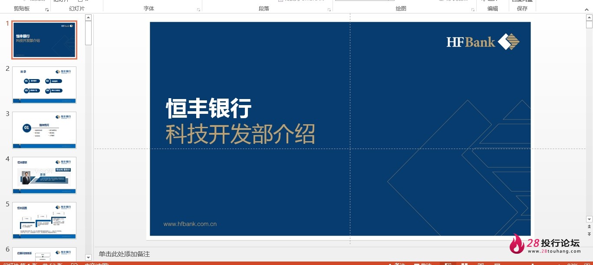Click the 剪贴板 ribbon group label
The image size is (593, 265).
(22, 9)
